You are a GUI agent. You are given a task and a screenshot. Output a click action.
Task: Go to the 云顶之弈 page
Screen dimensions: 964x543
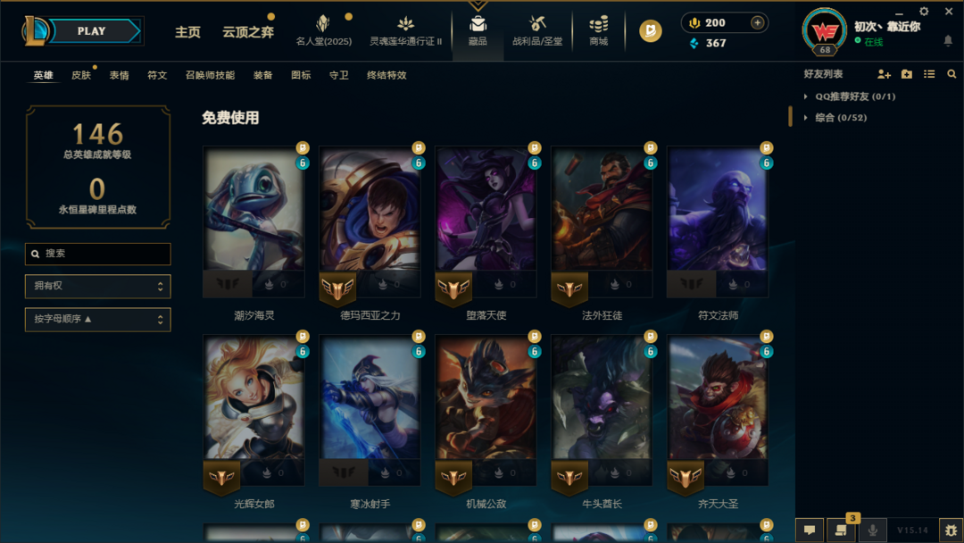click(248, 32)
